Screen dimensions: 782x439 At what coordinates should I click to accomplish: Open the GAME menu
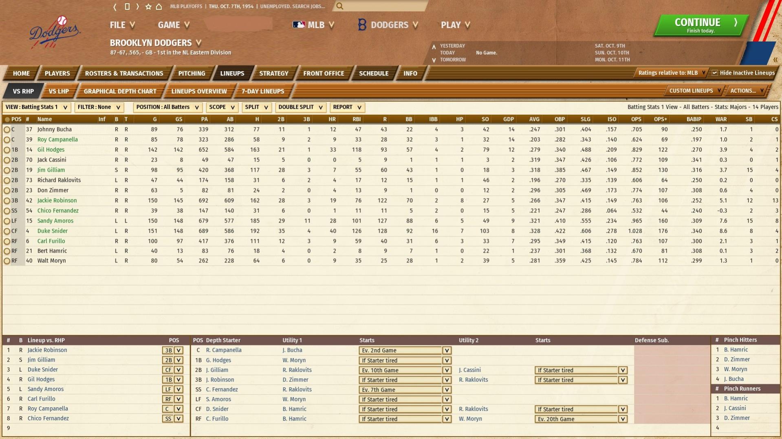[x=174, y=25]
